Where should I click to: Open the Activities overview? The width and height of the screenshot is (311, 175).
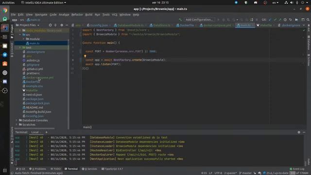click(x=8, y=2)
